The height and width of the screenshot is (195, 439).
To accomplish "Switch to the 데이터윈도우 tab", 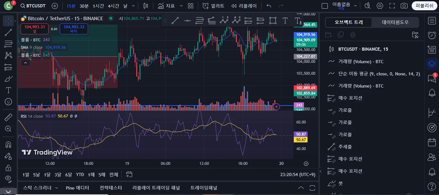I will click(395, 22).
